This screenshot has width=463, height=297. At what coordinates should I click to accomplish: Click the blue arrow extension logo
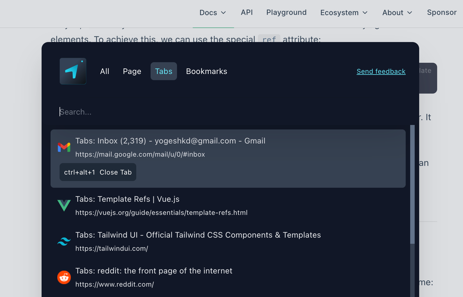73,71
